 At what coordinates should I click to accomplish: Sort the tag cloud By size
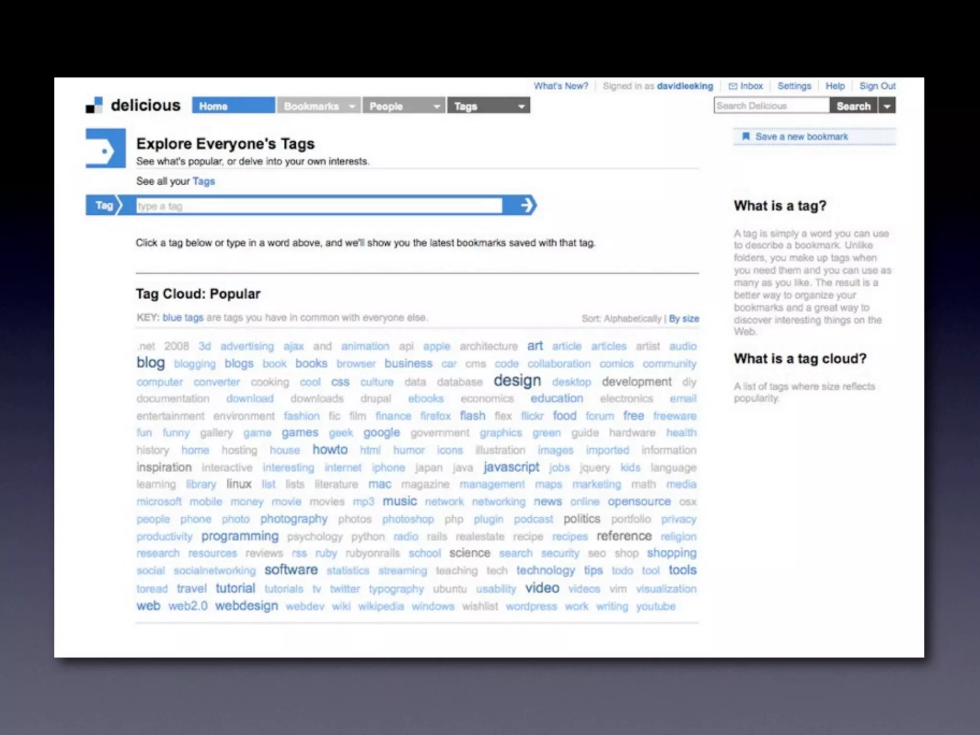[x=684, y=319]
